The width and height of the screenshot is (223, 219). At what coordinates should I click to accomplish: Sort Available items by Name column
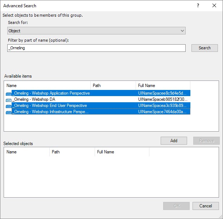[x=47, y=86]
